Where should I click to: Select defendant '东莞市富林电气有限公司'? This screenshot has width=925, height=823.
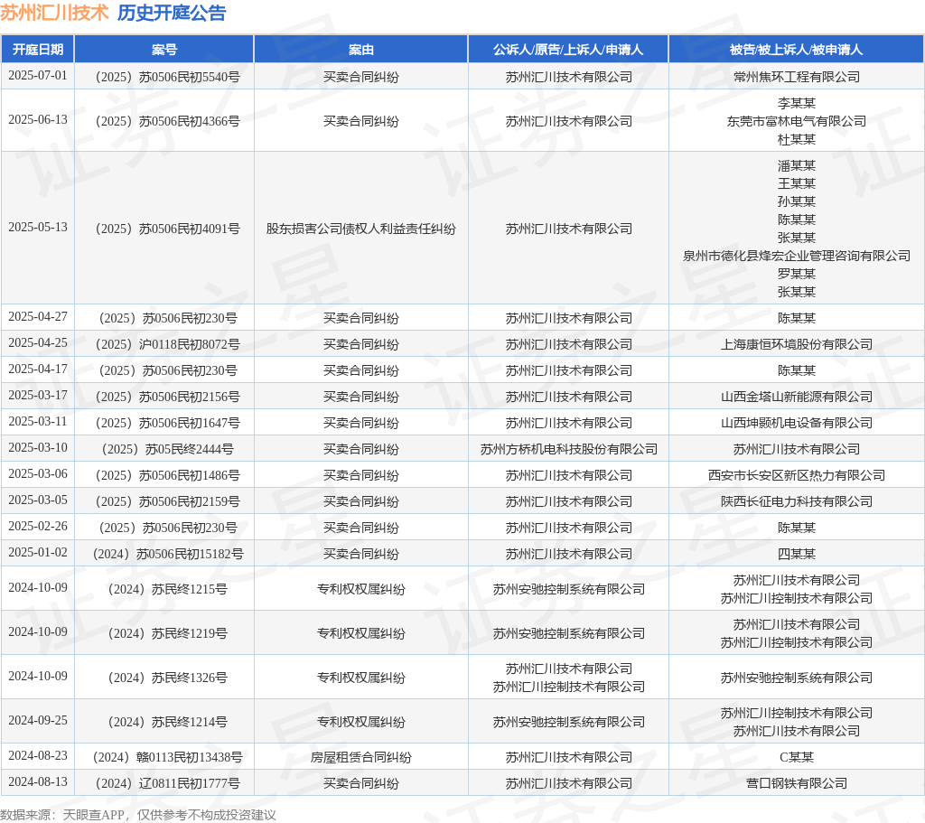point(797,121)
